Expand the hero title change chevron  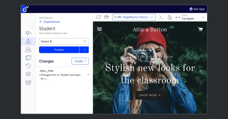click(x=88, y=75)
